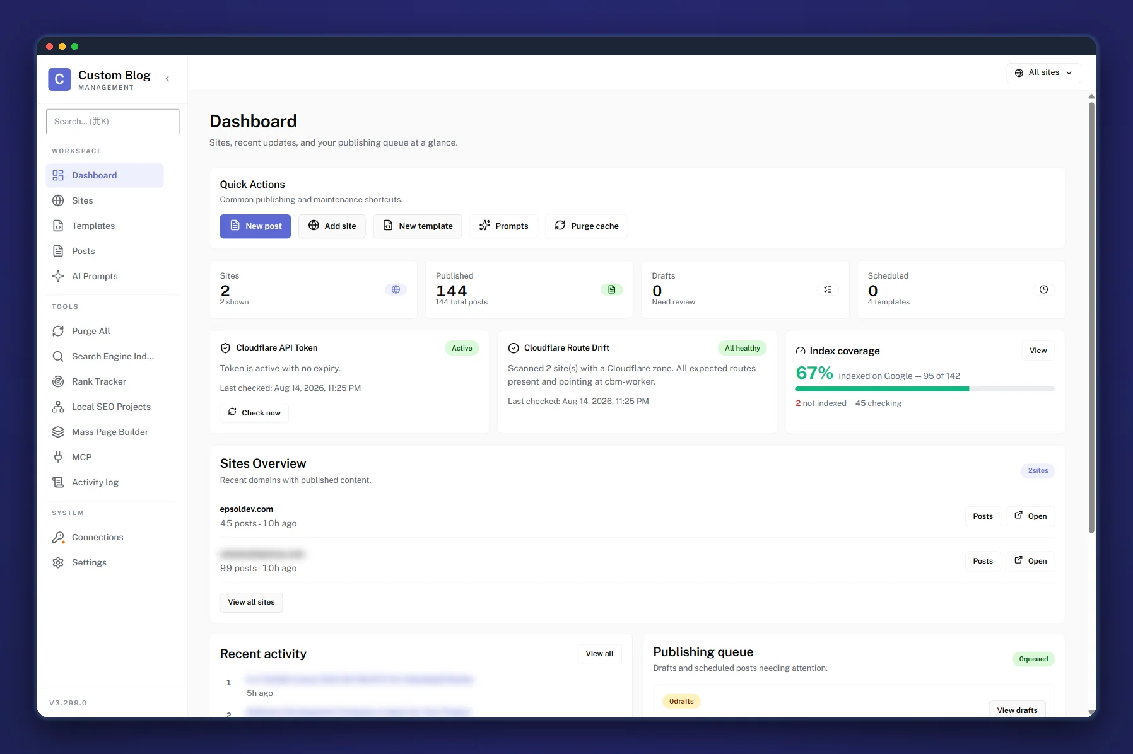
Task: Go to Templates in the sidebar
Action: click(105, 226)
